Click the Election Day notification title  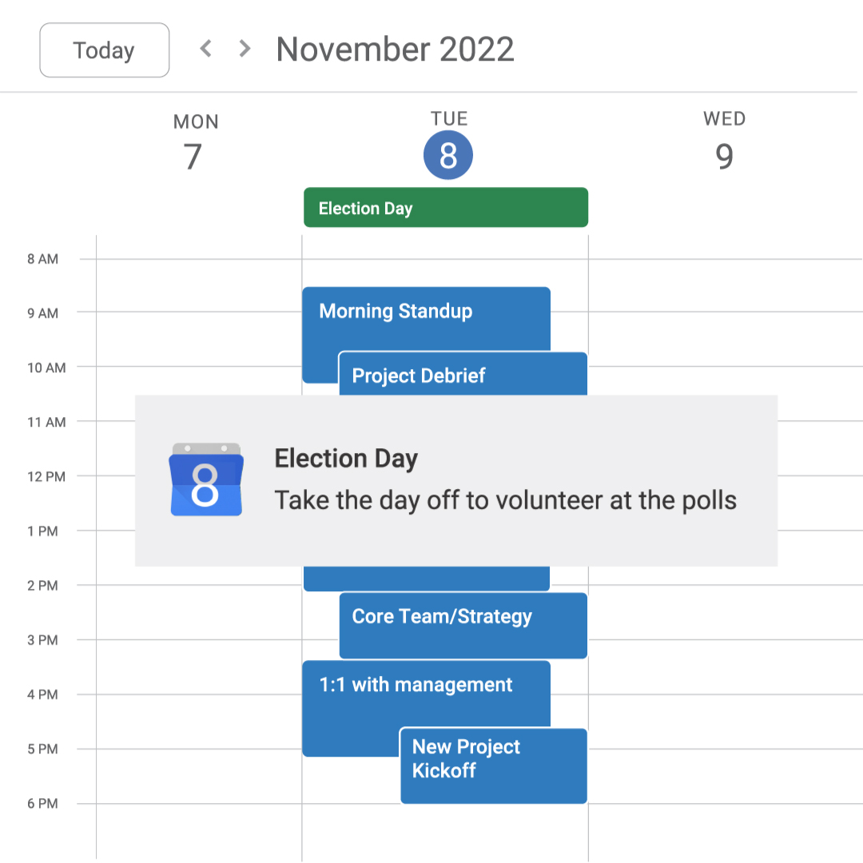pyautogui.click(x=346, y=459)
